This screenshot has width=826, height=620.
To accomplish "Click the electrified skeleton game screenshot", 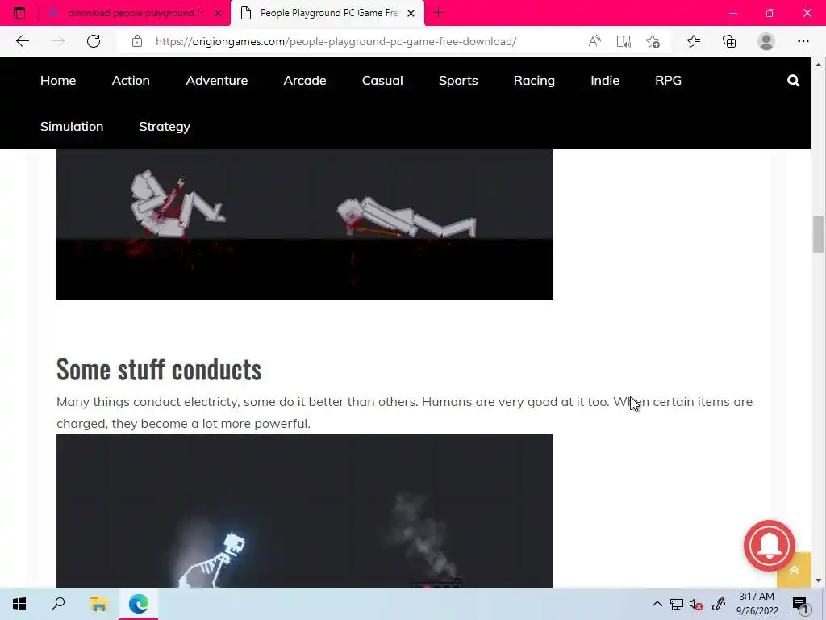I will (x=304, y=511).
